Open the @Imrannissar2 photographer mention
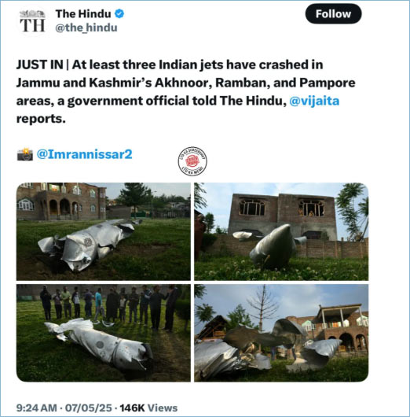 pyautogui.click(x=85, y=154)
